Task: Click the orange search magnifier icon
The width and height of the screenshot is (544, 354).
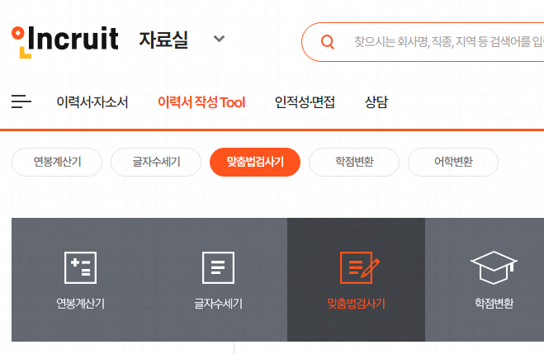Action: (328, 42)
